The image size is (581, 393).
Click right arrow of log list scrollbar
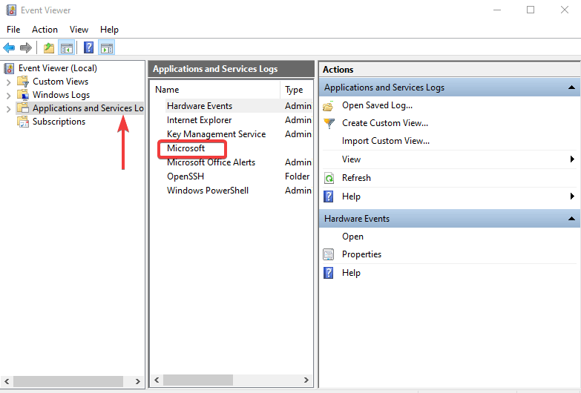pos(306,380)
